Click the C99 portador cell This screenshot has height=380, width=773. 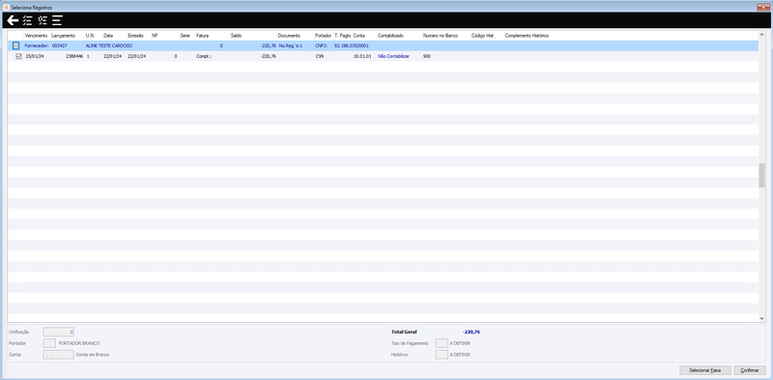point(320,56)
